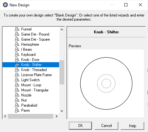The height and width of the screenshot is (132, 148).
Task: Click the icon beside Nut
Action: coord(17,100)
